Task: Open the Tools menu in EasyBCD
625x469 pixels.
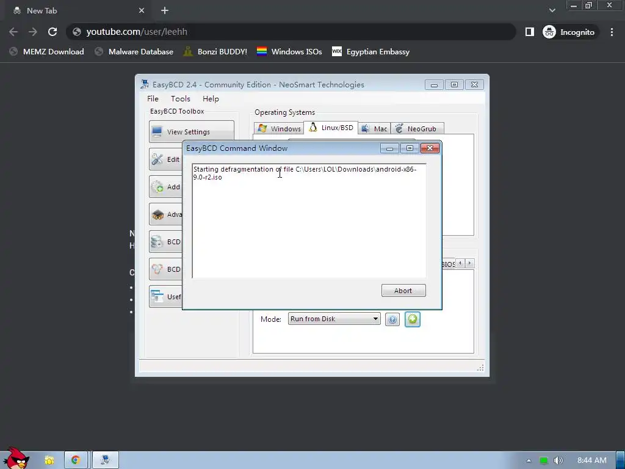Action: 181,99
